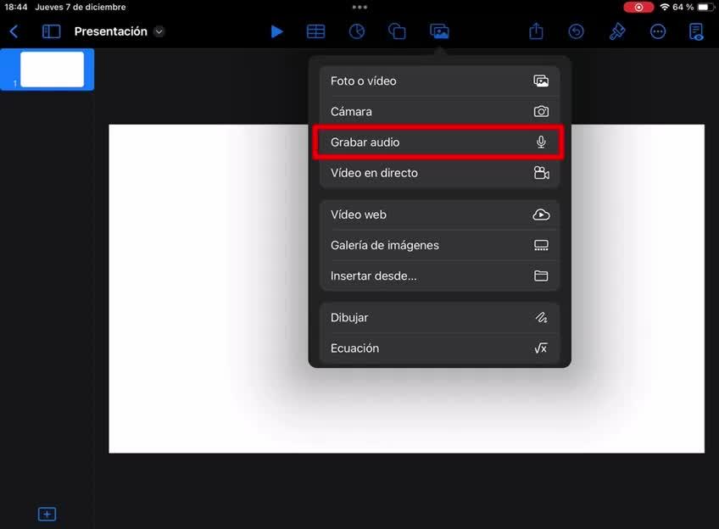Screen dimensions: 719x529
Task: Tap the undo icon
Action: point(577,31)
